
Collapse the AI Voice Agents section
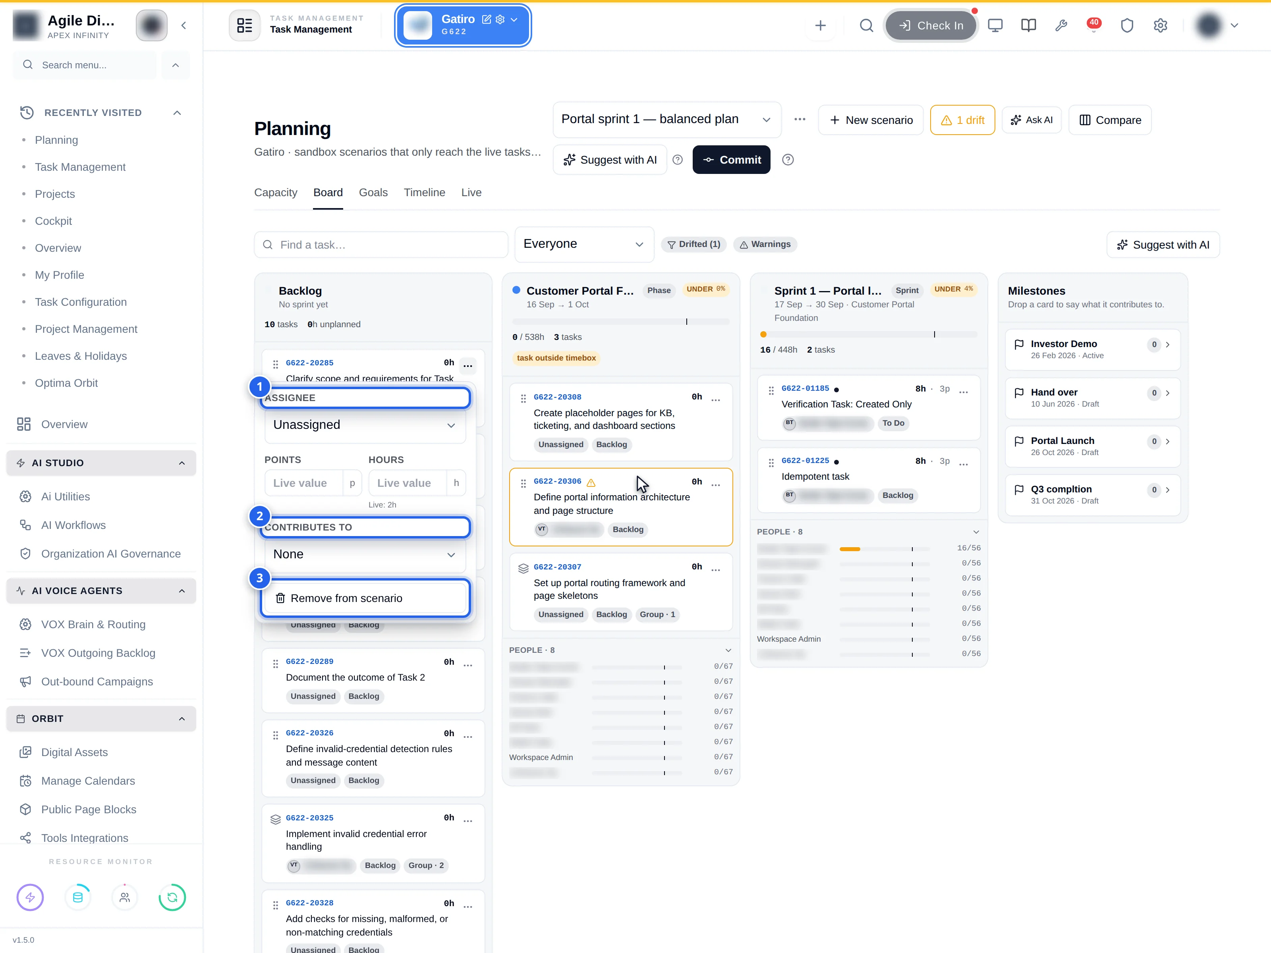pos(182,591)
